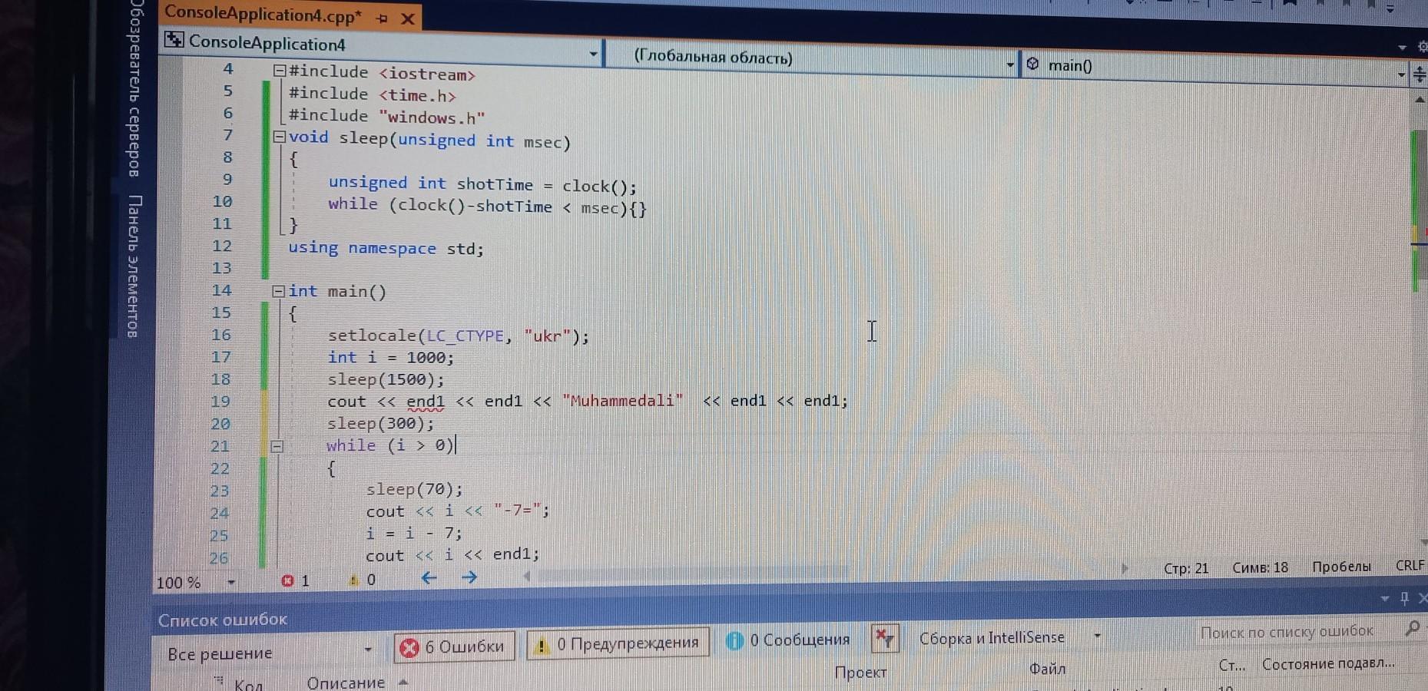Click the unsigned int shotTime = clock(); line
The height and width of the screenshot is (691, 1428).
(x=482, y=184)
